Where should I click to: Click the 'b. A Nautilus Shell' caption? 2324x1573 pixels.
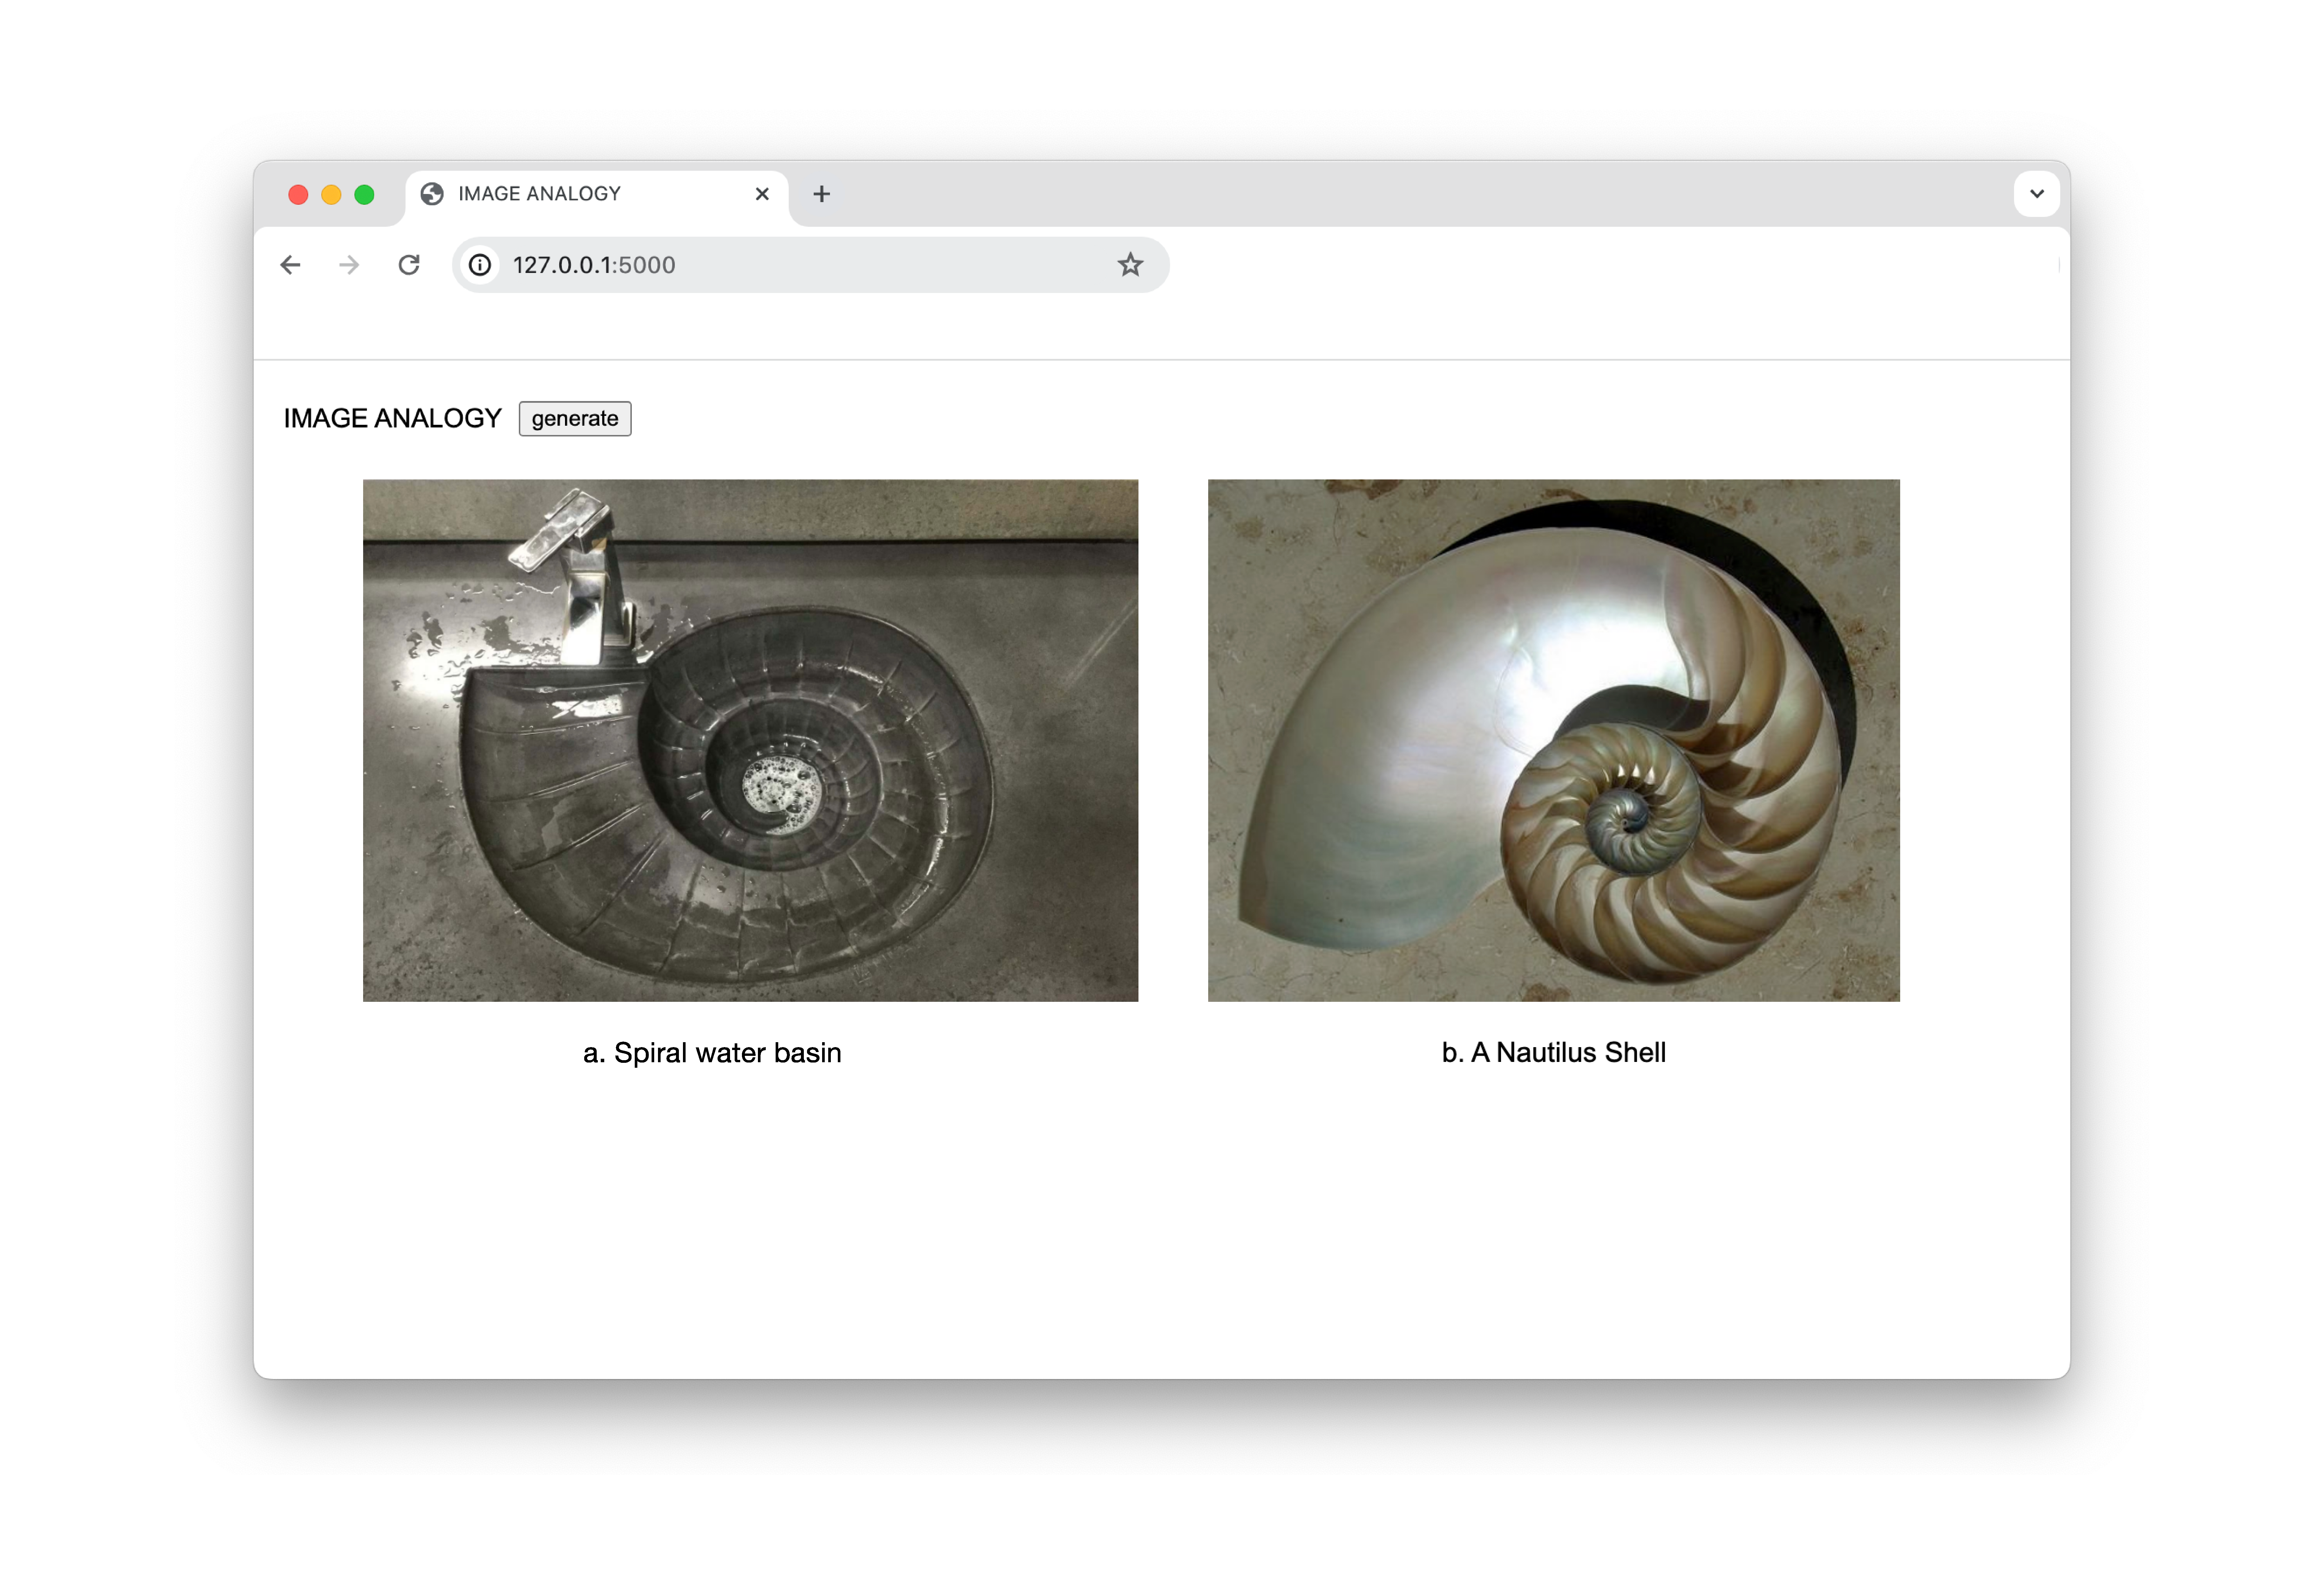point(1553,1052)
